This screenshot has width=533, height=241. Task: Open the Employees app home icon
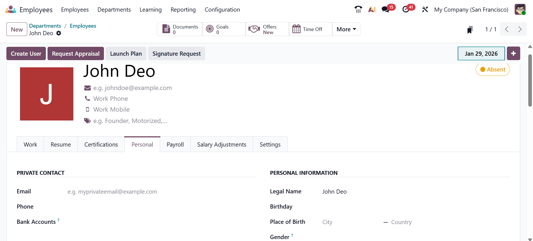(11, 10)
